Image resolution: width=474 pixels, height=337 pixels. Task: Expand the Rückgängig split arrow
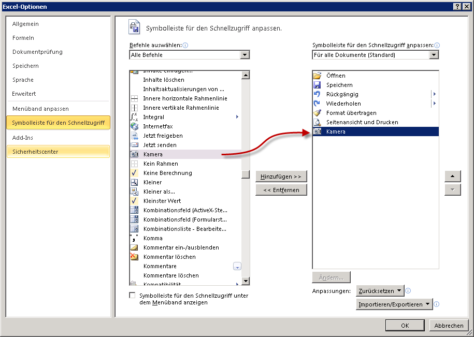tap(435, 94)
